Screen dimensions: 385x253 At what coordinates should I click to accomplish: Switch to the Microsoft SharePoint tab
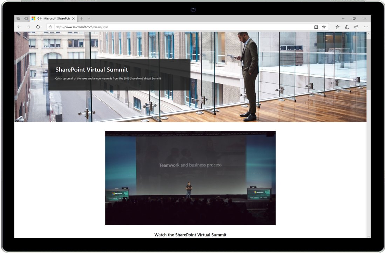tap(56, 18)
